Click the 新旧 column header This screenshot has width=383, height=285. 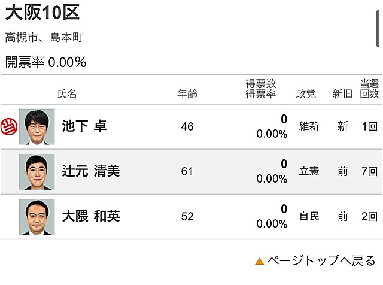point(342,94)
